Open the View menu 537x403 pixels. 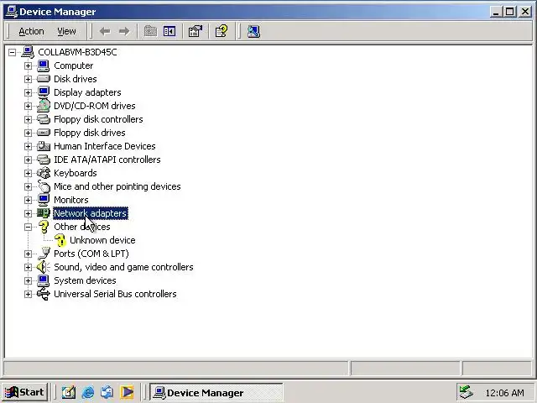pos(66,31)
